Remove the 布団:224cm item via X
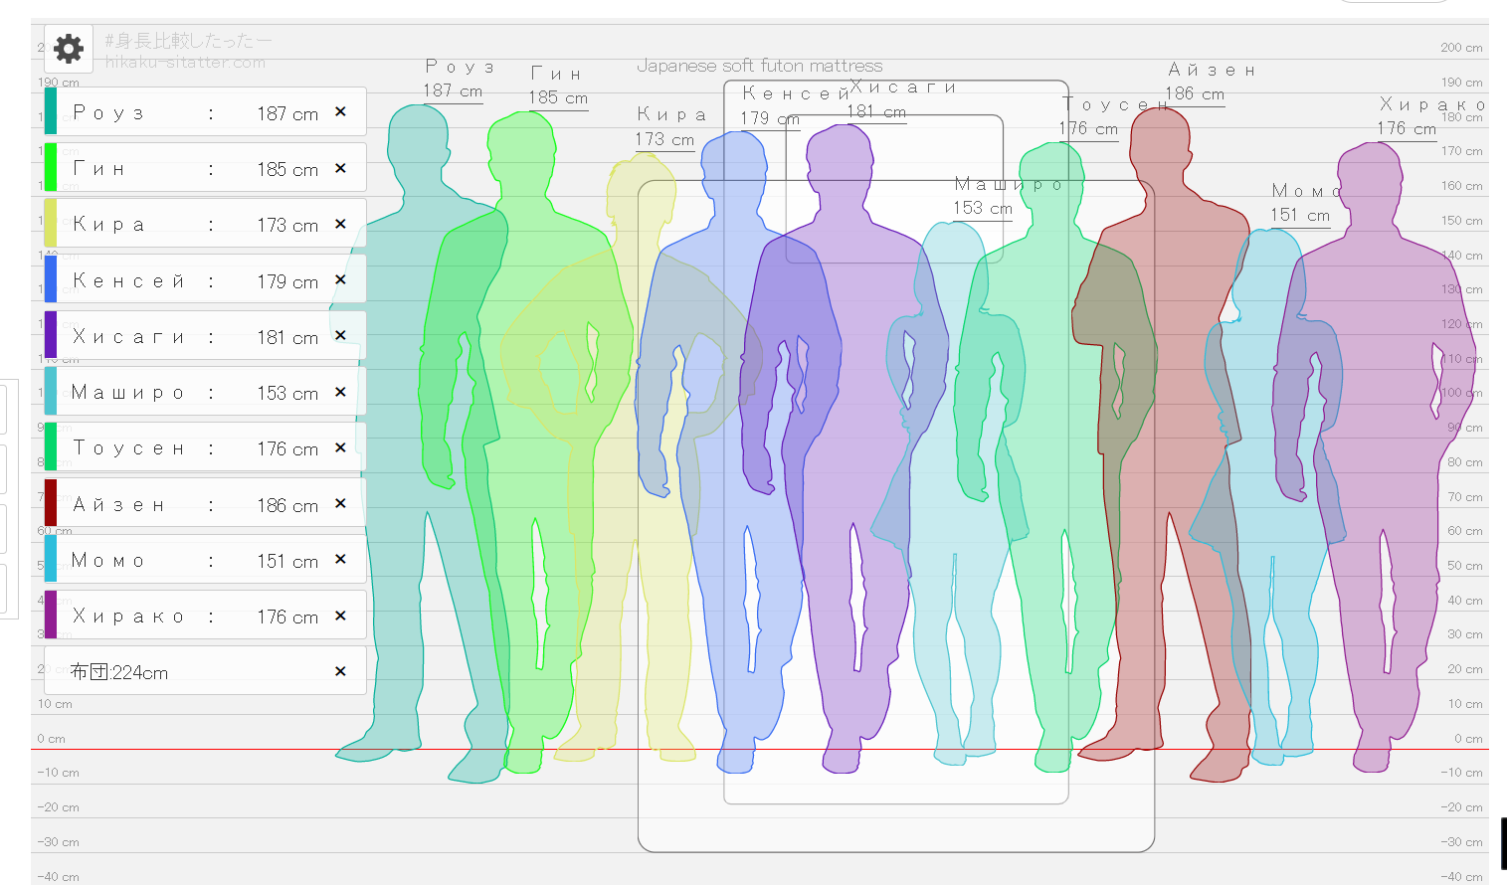The height and width of the screenshot is (885, 1507). click(x=340, y=671)
